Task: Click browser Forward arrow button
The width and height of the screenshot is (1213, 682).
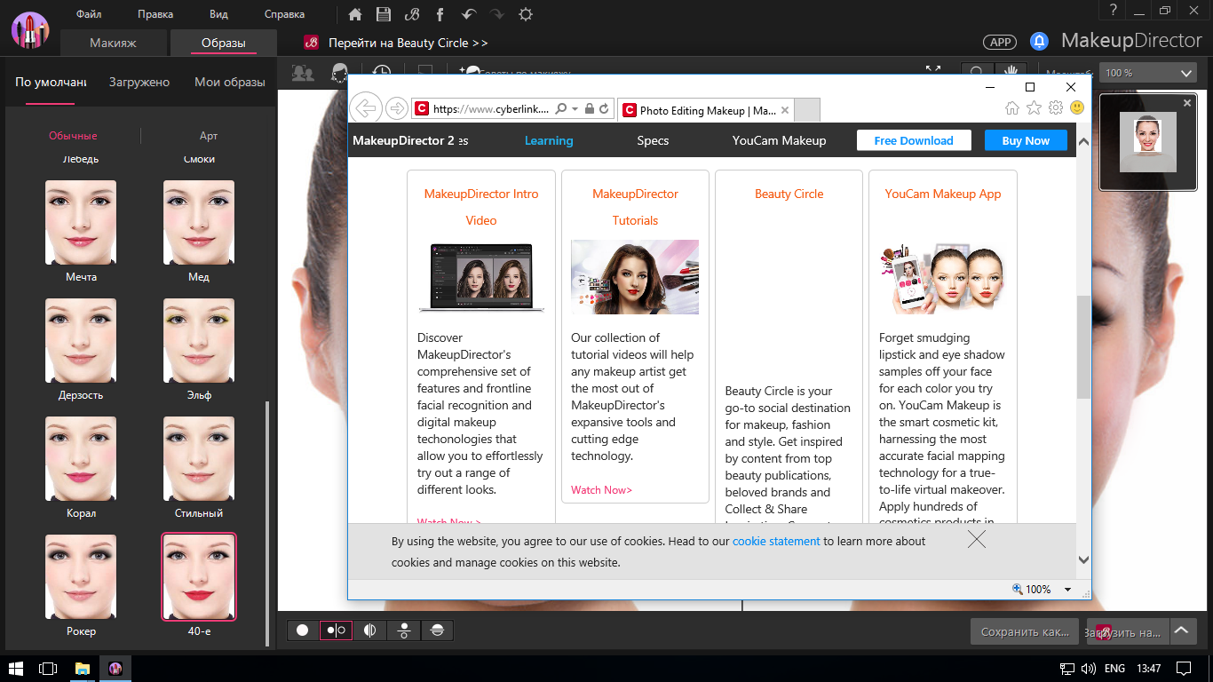Action: pos(397,108)
